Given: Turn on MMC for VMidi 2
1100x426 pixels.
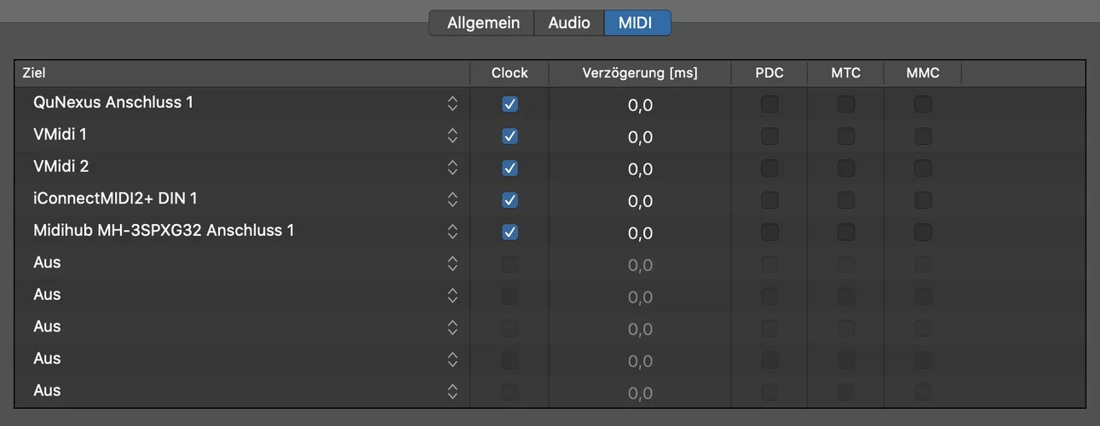Looking at the screenshot, I should point(923,168).
